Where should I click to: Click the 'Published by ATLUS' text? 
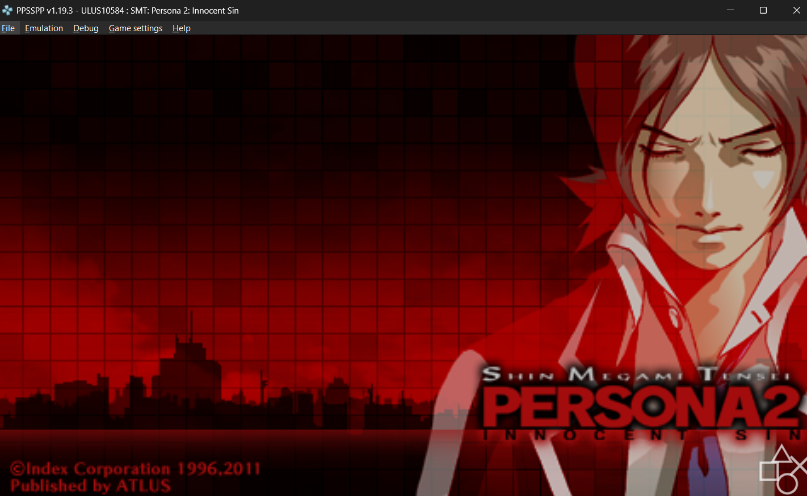91,486
